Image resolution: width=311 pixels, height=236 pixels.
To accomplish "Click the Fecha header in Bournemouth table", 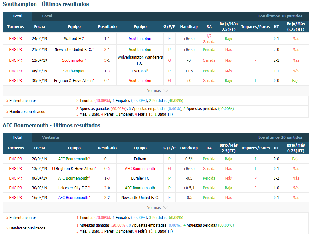I will (40, 148).
